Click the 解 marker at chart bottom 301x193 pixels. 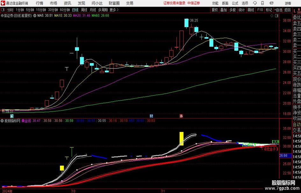tap(12, 116)
